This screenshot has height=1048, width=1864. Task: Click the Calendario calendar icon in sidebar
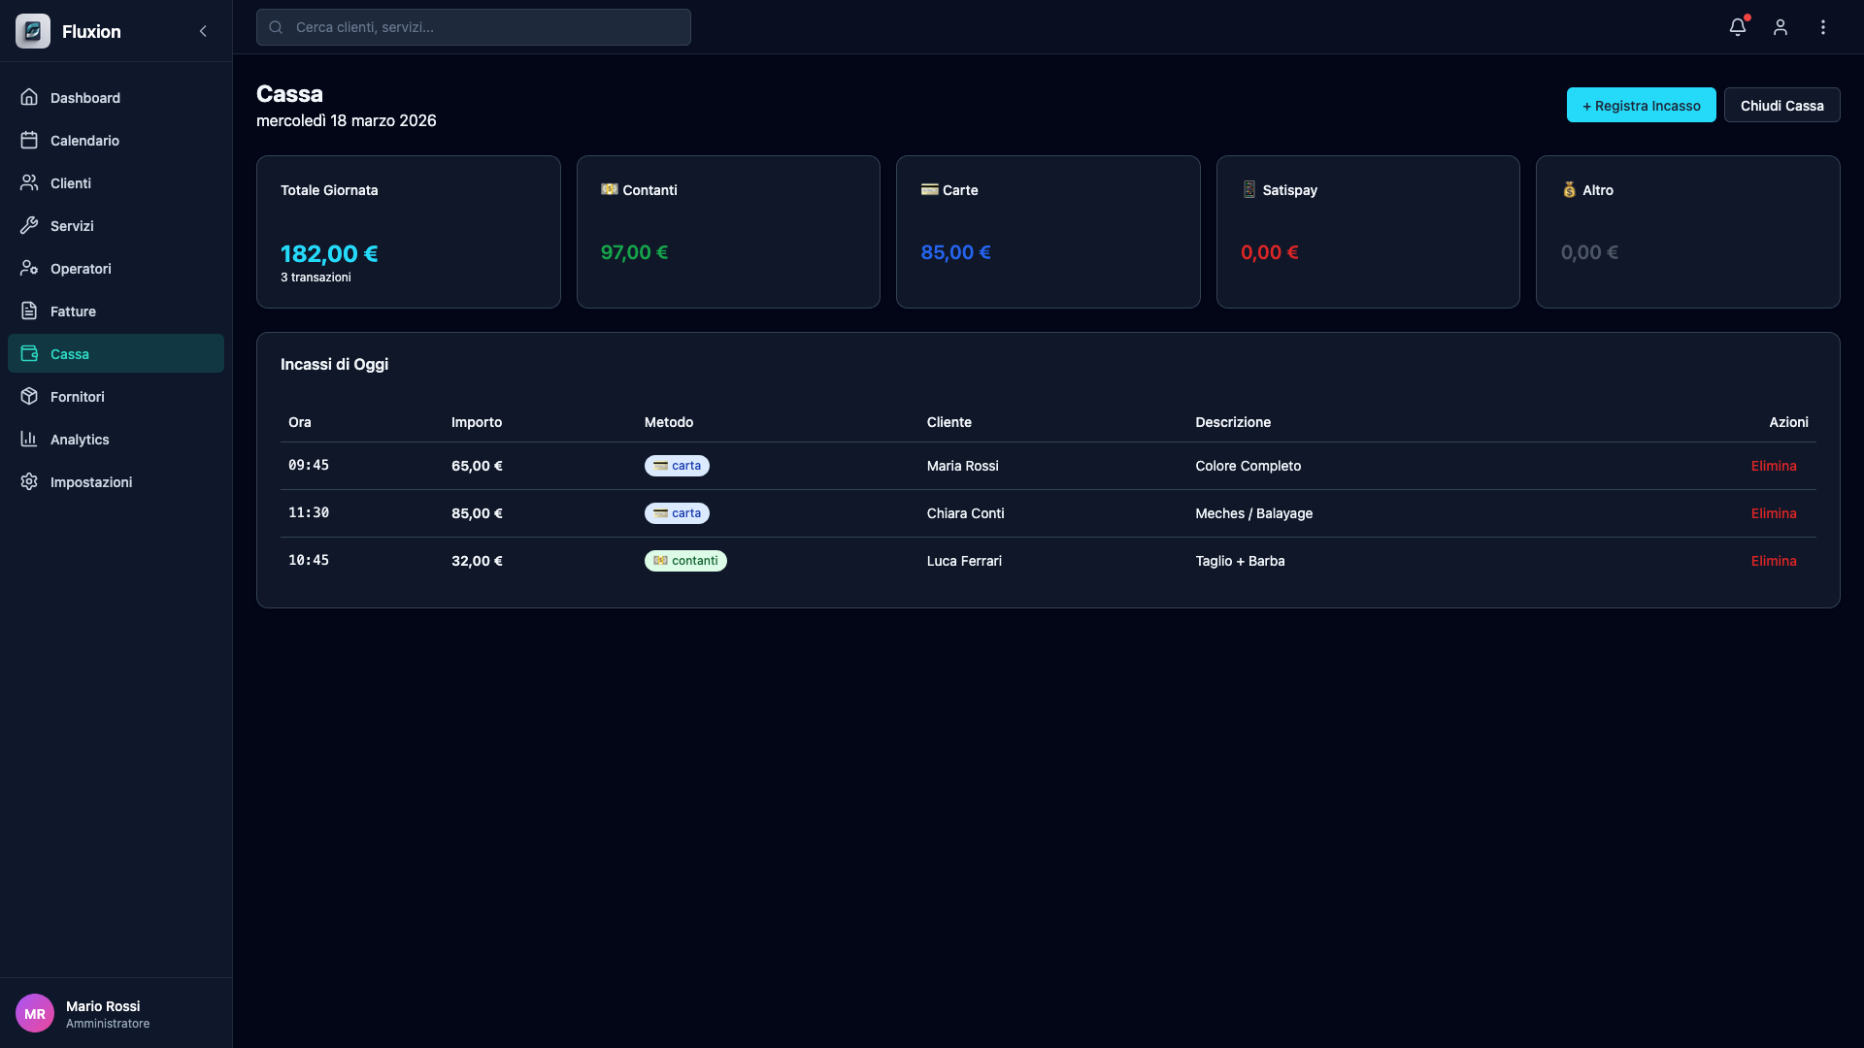point(29,141)
